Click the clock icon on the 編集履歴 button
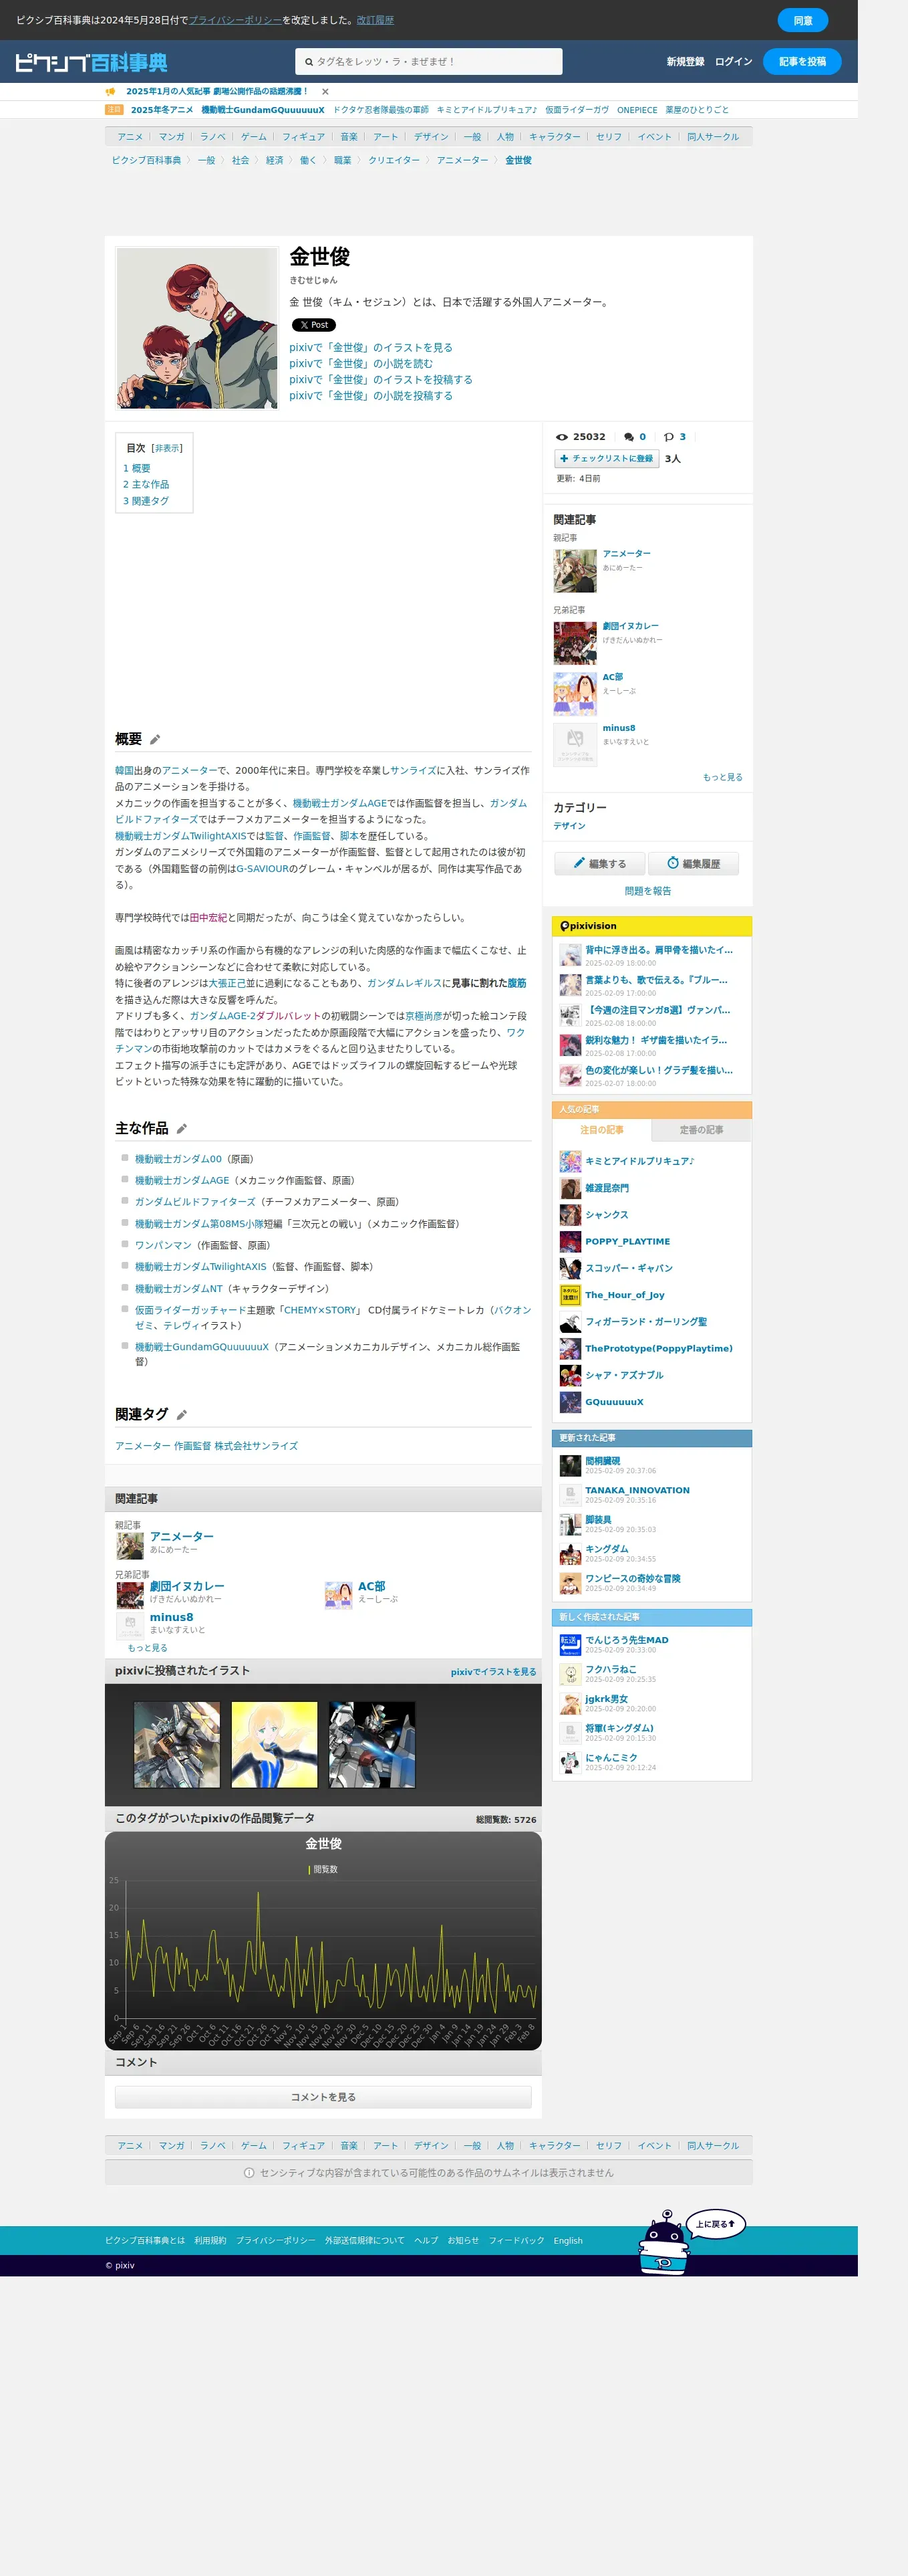Viewport: 908px width, 2576px height. click(x=673, y=863)
